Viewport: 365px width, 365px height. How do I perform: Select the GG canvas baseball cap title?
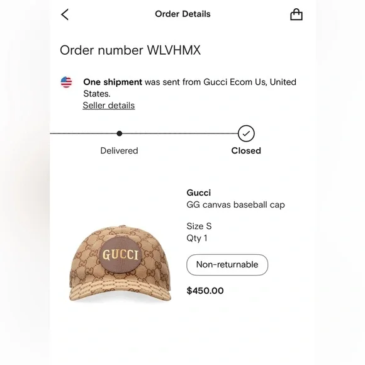point(235,205)
